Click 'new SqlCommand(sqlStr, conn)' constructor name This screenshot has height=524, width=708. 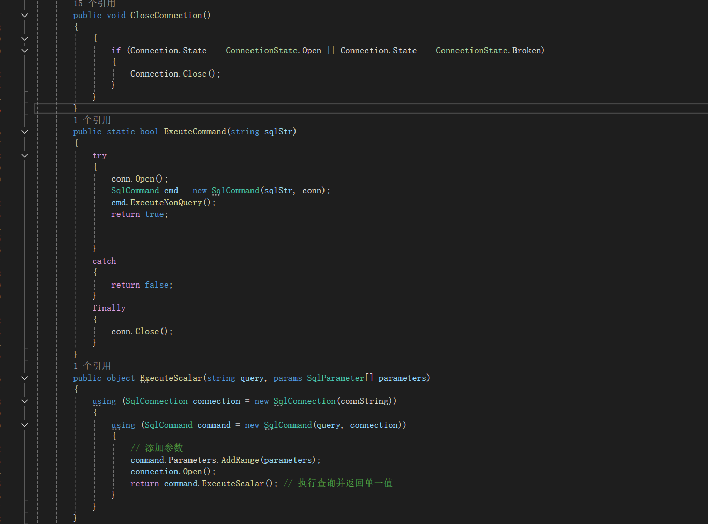coord(235,191)
